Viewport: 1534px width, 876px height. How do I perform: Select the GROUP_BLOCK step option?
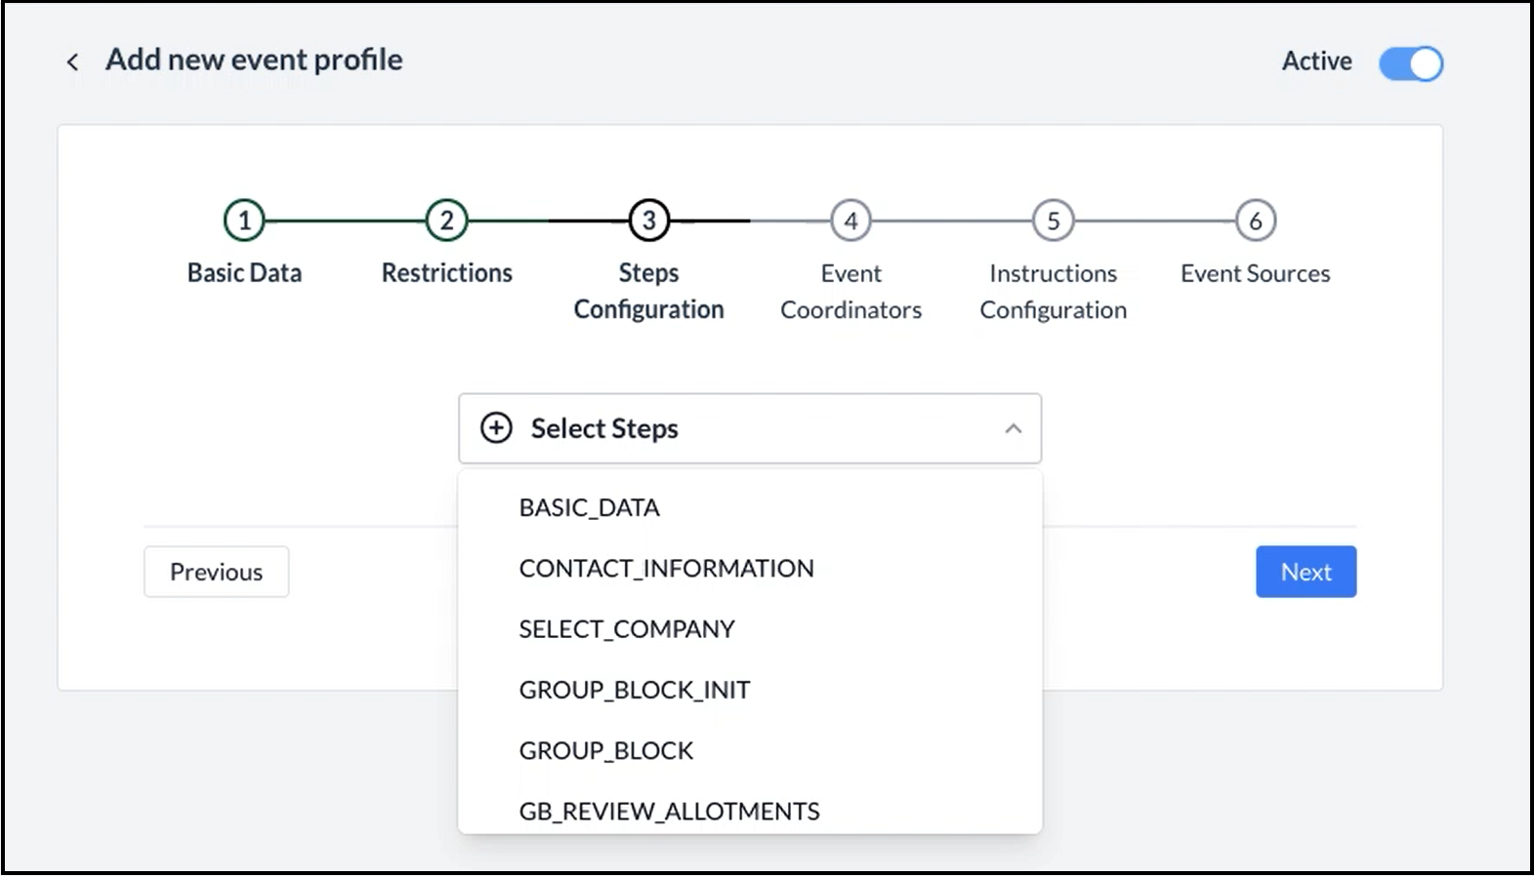[606, 750]
